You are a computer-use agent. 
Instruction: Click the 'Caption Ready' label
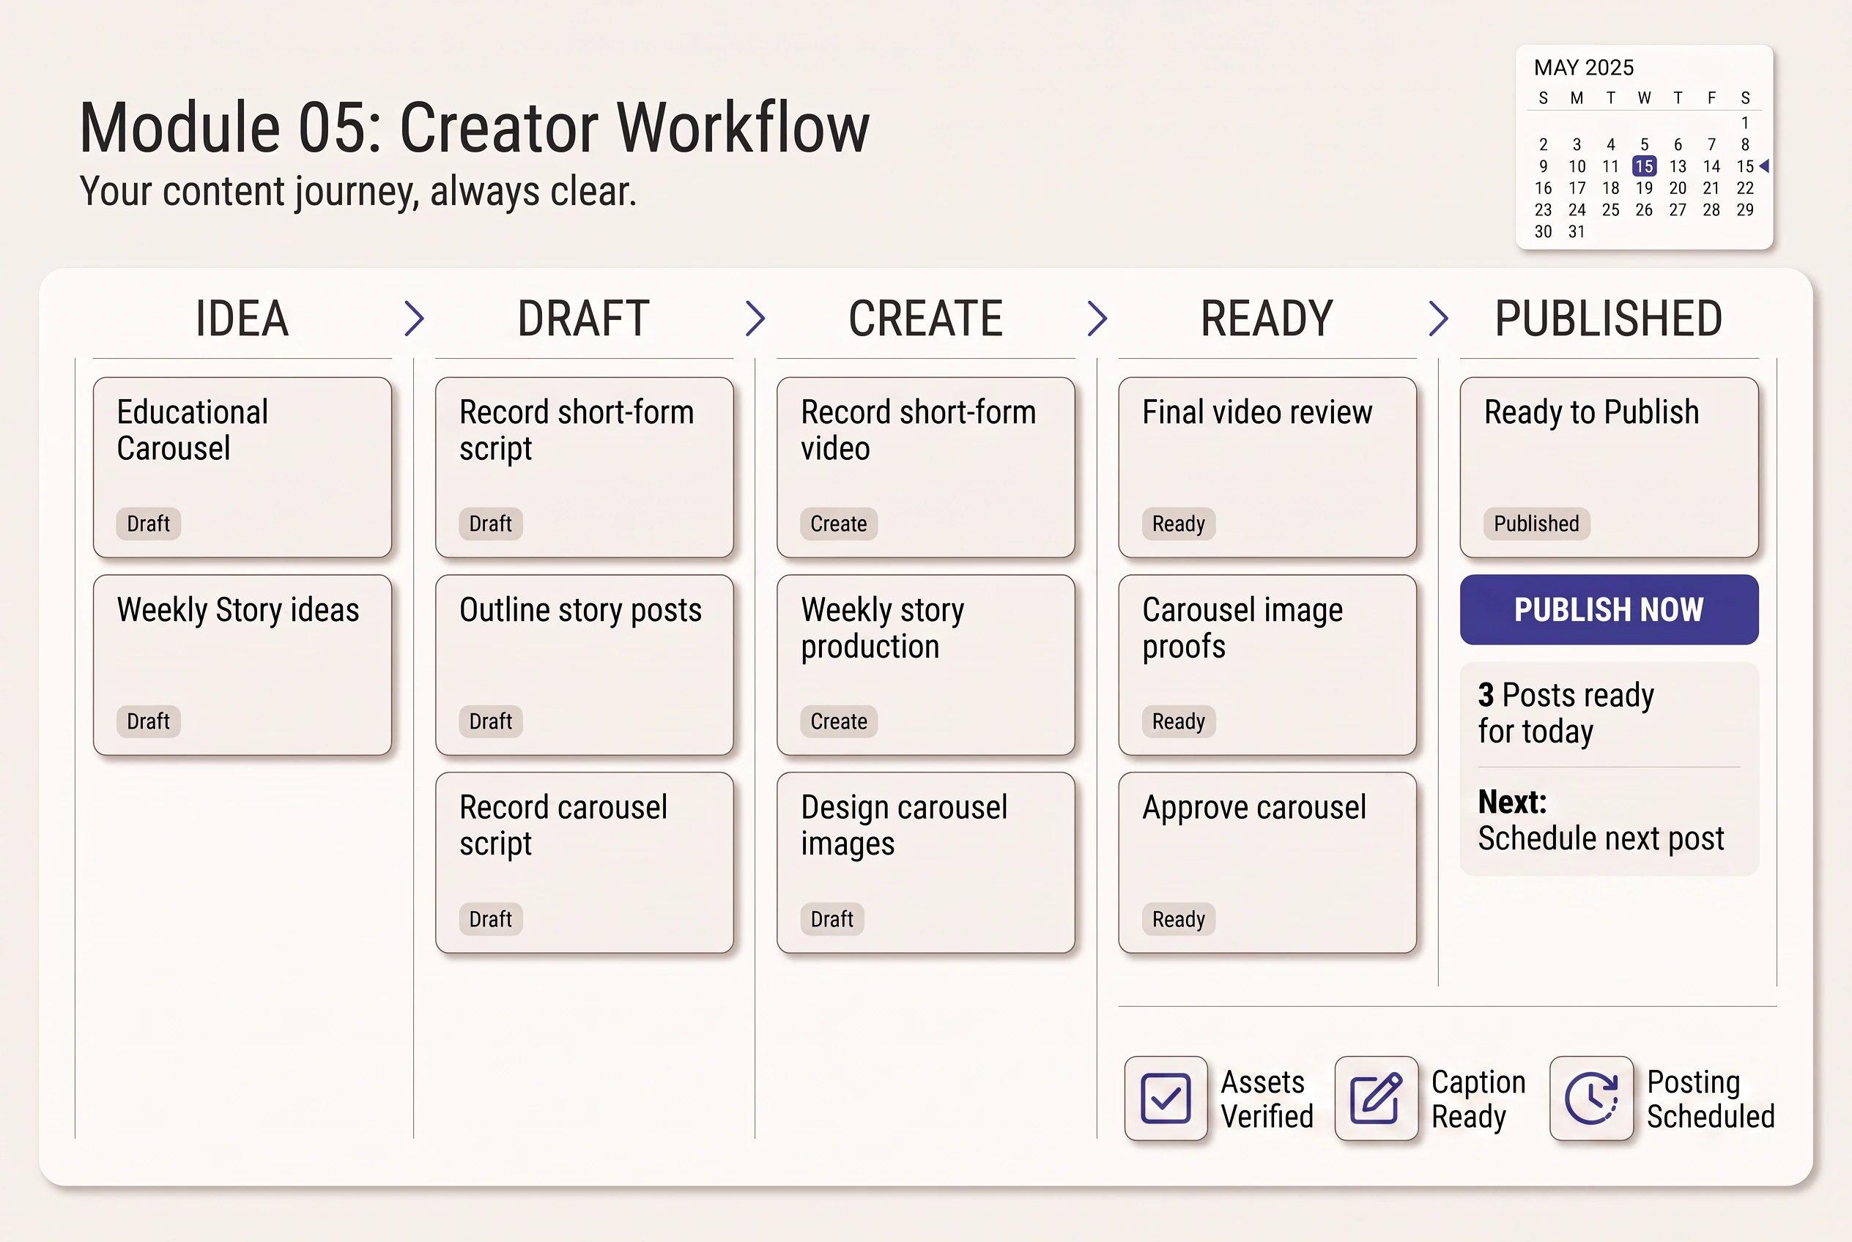point(1478,1099)
